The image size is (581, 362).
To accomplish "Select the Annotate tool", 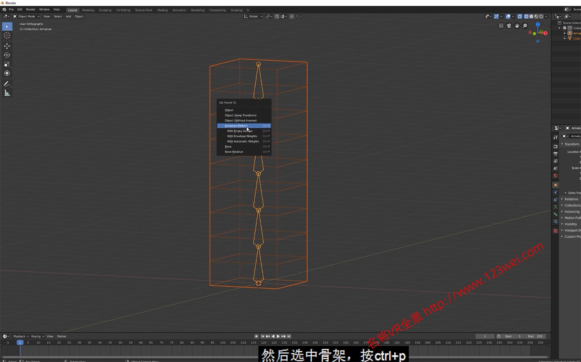I will tap(7, 84).
